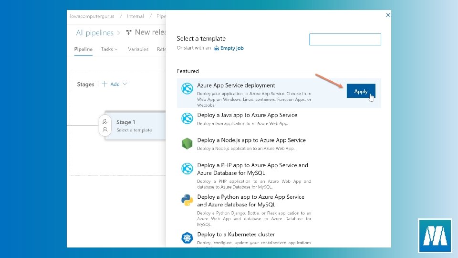
Task: Expand the Add stage dropdown chevron
Action: point(125,84)
